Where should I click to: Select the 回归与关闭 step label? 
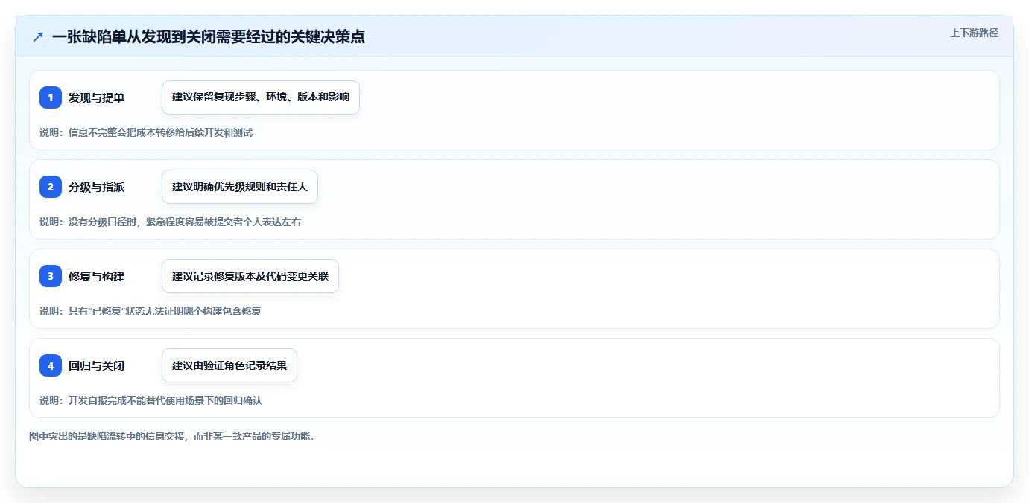96,365
